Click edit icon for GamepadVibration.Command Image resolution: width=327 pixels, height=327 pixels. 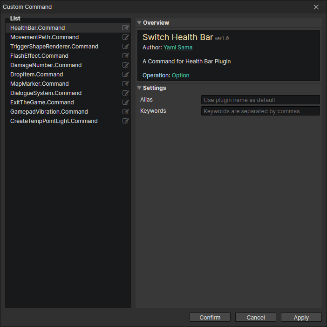point(125,112)
